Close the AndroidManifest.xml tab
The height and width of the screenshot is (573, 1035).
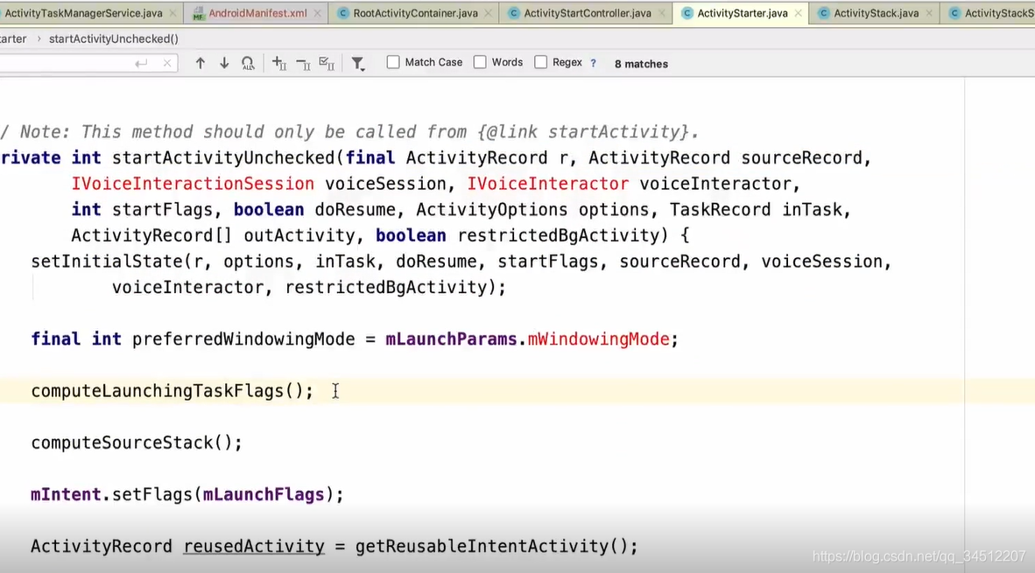click(318, 13)
